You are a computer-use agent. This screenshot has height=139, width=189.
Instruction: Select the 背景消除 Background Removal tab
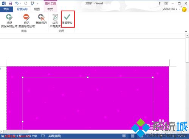22,9
